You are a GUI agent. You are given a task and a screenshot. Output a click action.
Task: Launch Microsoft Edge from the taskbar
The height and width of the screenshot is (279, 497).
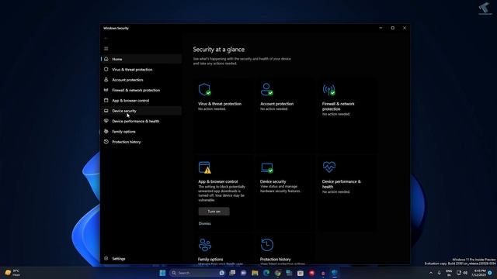(x=266, y=273)
